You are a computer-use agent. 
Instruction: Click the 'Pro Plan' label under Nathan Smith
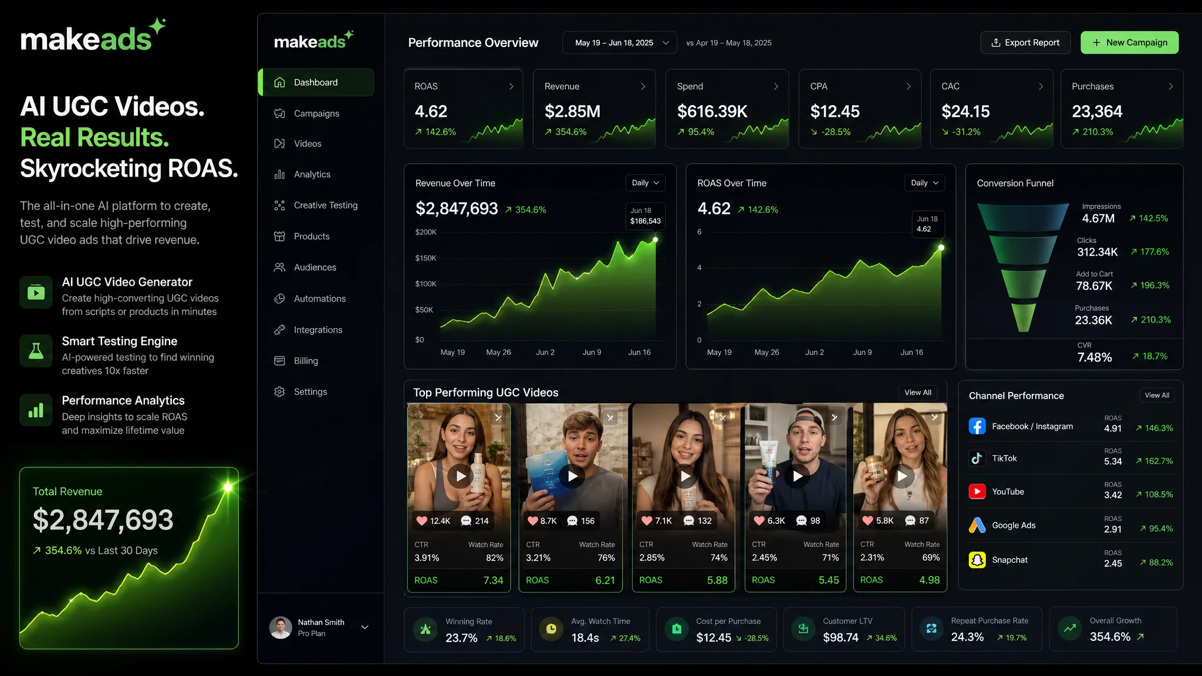312,634
